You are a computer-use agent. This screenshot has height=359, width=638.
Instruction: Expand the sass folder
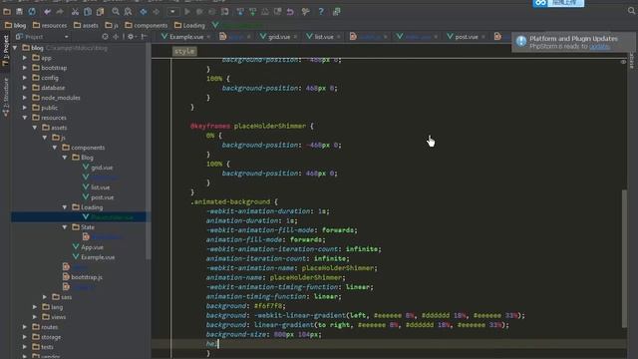[x=45, y=297]
